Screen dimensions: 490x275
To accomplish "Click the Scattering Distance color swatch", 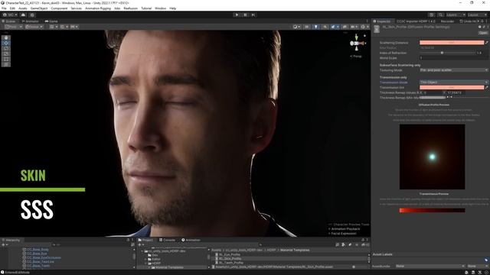I will [x=452, y=43].
